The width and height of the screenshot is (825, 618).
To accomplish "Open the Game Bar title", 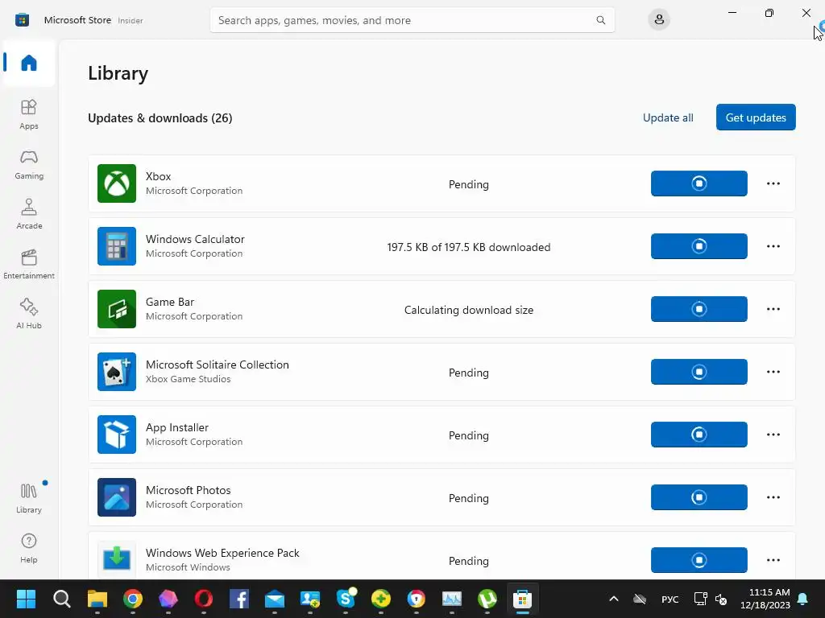I will point(170,303).
